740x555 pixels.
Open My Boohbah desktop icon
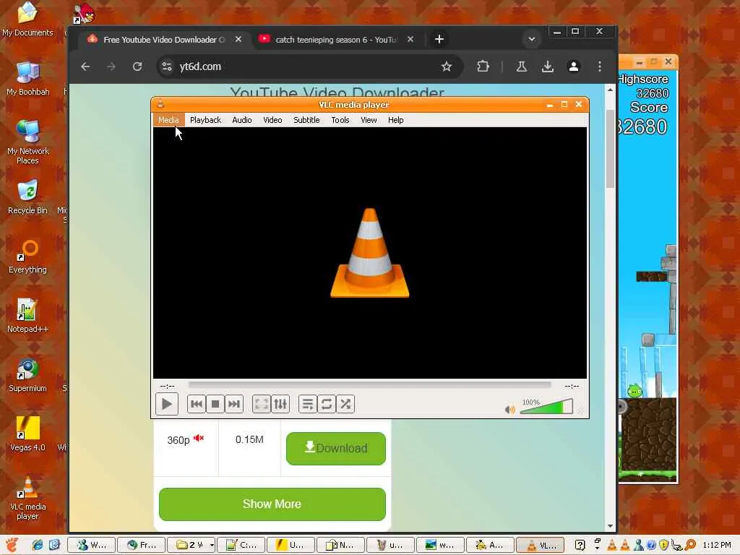pyautogui.click(x=28, y=79)
